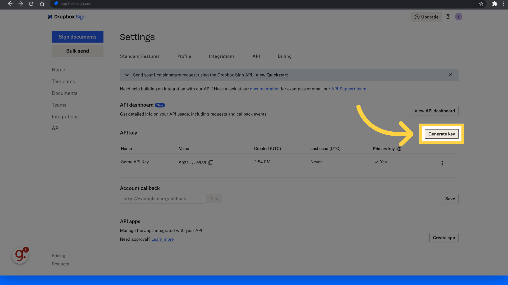Click the Created time 2:54 PM
Image resolution: width=508 pixels, height=285 pixels.
click(x=262, y=162)
